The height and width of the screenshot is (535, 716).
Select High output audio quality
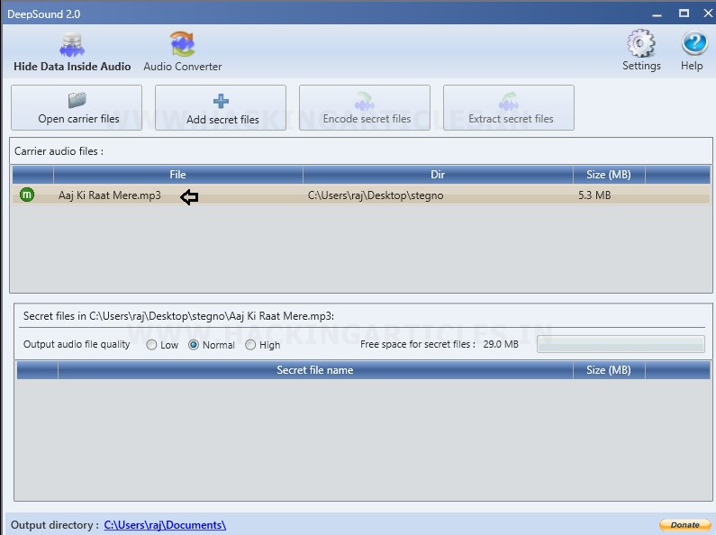pos(250,345)
